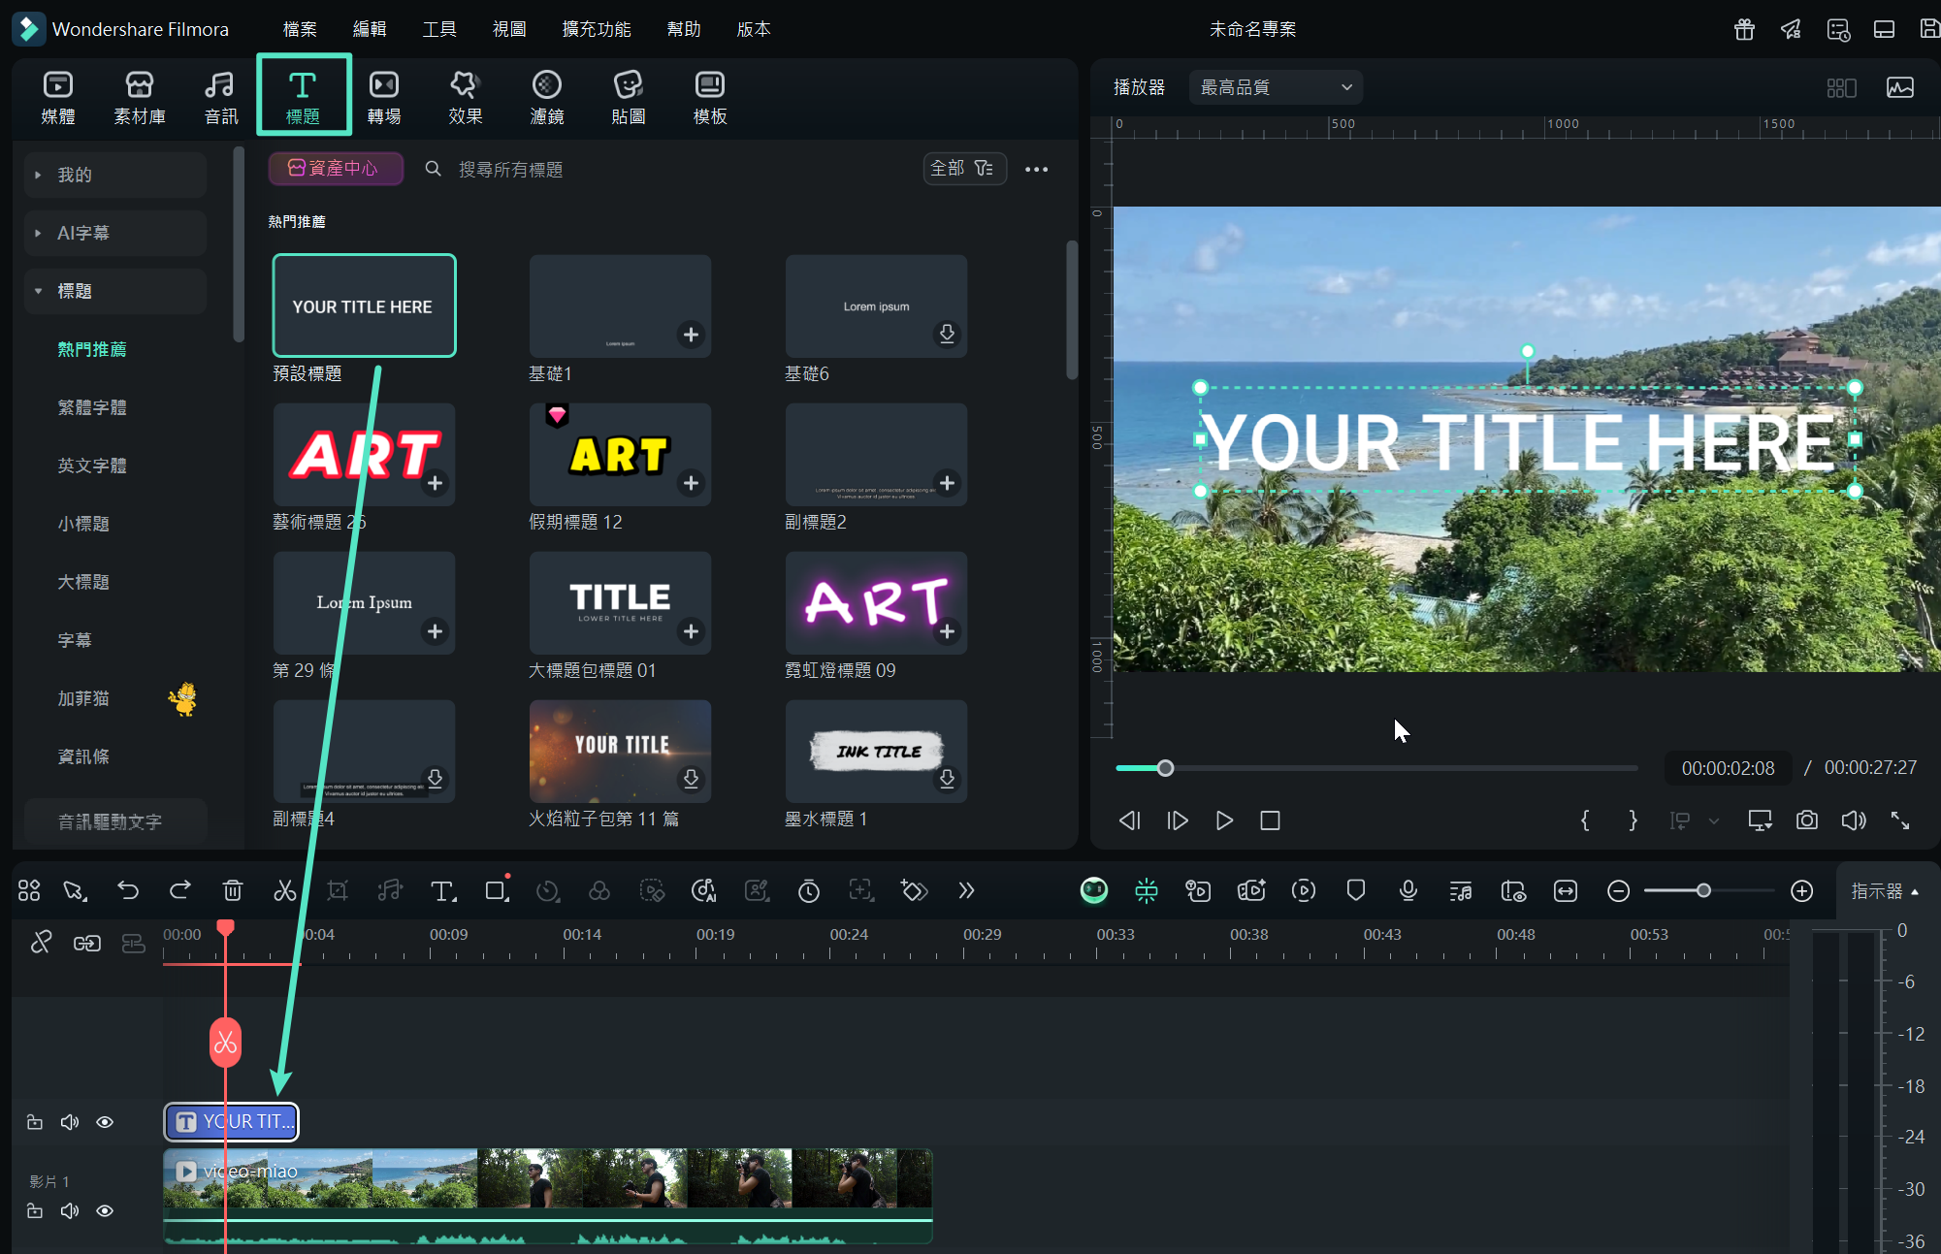Viewport: 1941px width, 1254px height.
Task: Click the marker shield icon
Action: 1356,890
